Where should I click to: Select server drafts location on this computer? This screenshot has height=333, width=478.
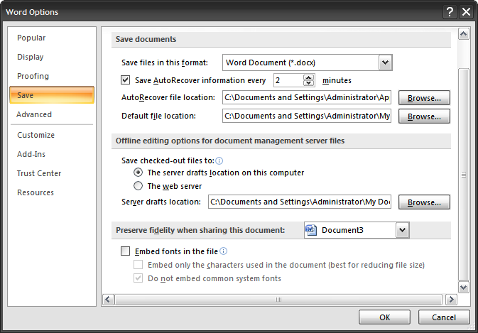click(x=138, y=173)
